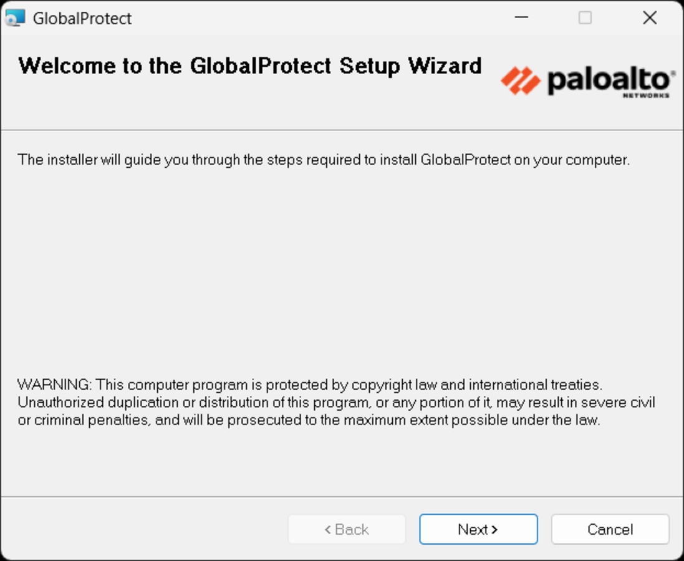
Task: Close the setup wizard with the X button
Action: click(x=650, y=17)
